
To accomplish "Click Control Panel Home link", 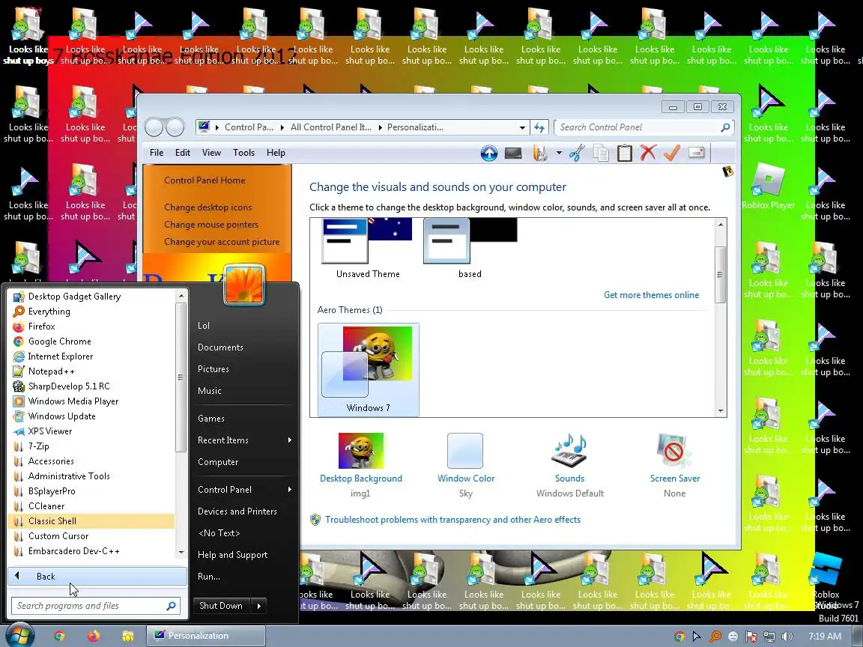I will pos(205,180).
